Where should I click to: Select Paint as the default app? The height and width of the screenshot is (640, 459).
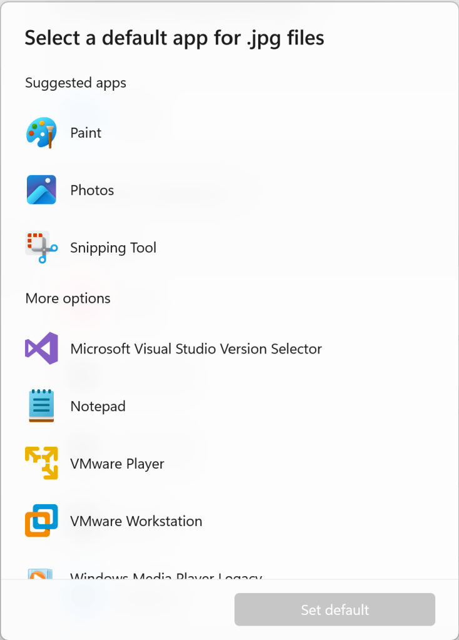229,133
